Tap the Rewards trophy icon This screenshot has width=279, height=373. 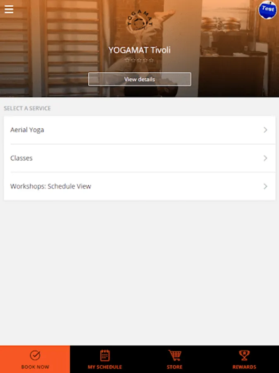tap(244, 356)
